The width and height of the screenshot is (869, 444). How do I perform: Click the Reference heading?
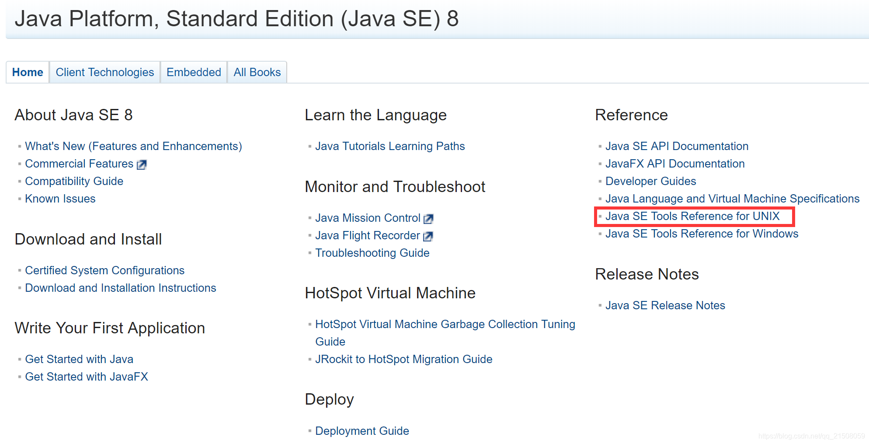pos(631,115)
